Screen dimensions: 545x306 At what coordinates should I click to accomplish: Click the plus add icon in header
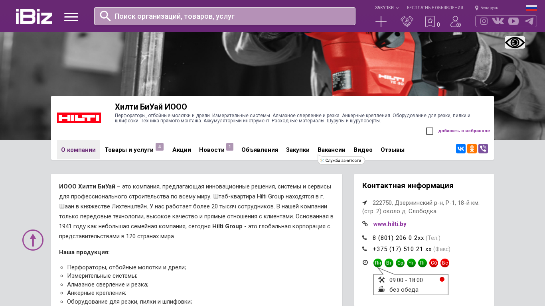381,22
